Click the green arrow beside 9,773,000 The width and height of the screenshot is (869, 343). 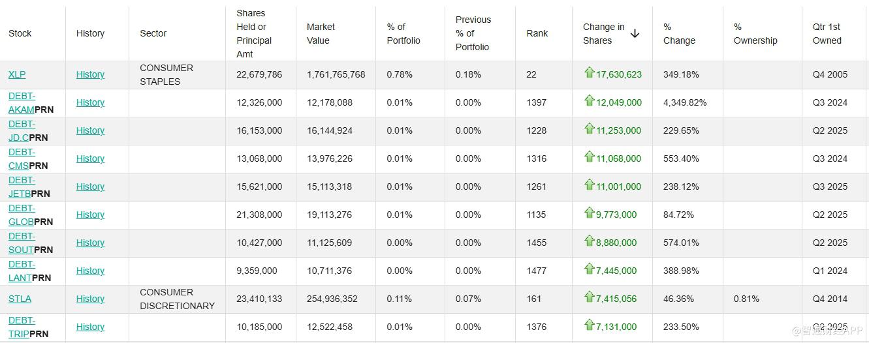pos(590,213)
